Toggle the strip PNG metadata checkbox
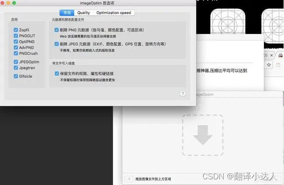This screenshot has height=185, width=284. [57, 30]
